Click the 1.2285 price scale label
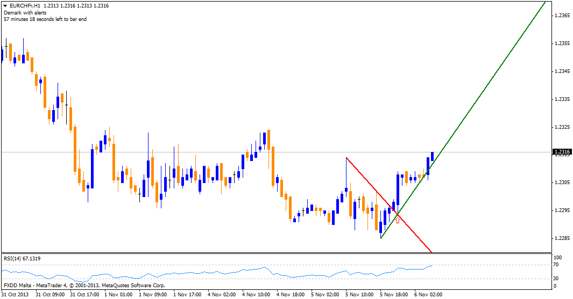 coord(562,238)
